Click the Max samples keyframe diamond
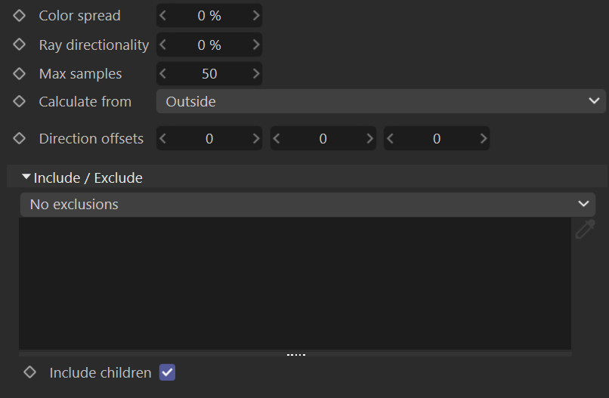 click(19, 74)
